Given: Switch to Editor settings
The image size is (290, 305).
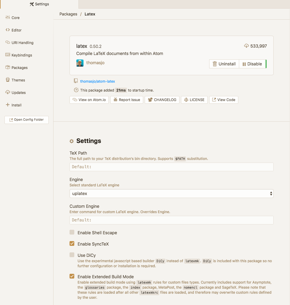Looking at the screenshot, I should tap(17, 30).
